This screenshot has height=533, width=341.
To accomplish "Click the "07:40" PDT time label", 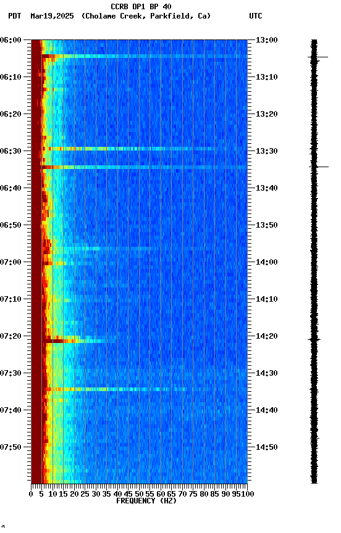I will coord(11,410).
